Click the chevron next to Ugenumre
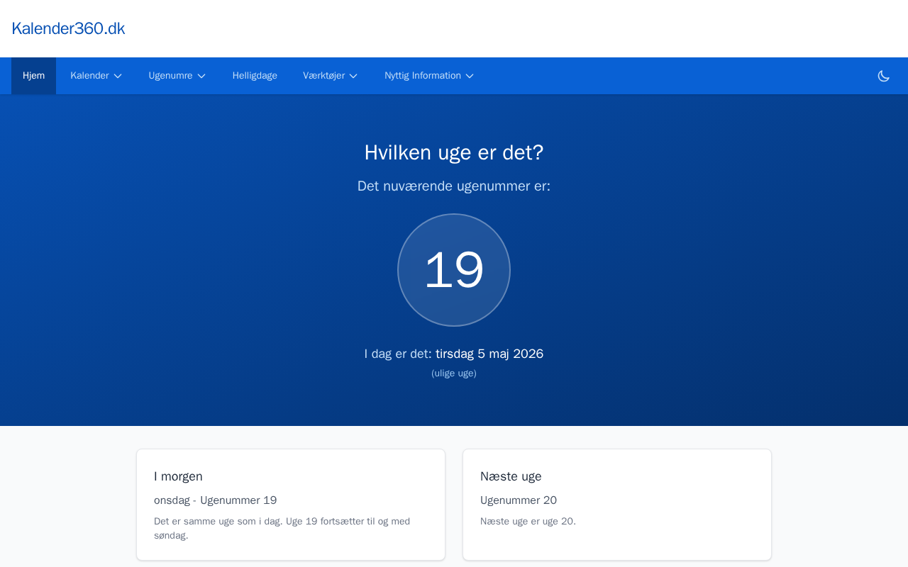Screen dimensions: 908x567 201,76
